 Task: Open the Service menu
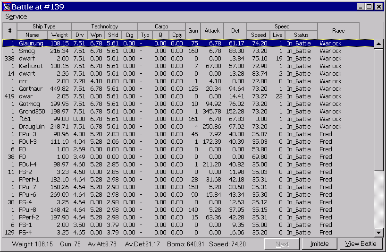coord(16,17)
